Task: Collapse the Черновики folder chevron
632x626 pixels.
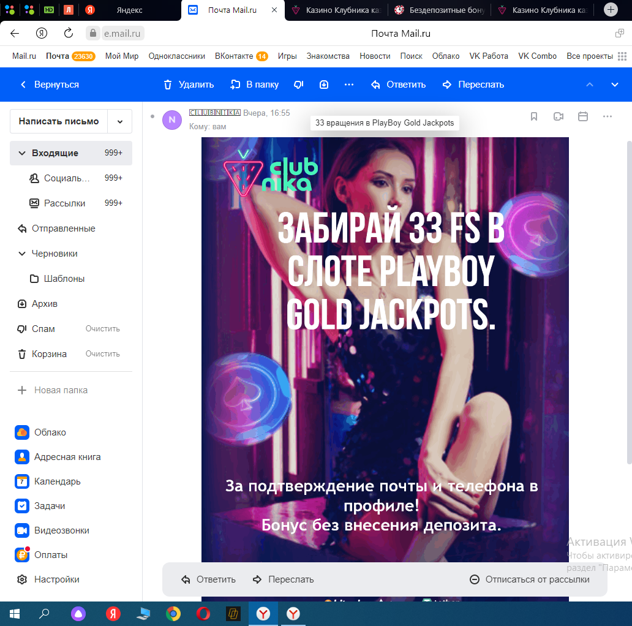Action: pos(22,254)
